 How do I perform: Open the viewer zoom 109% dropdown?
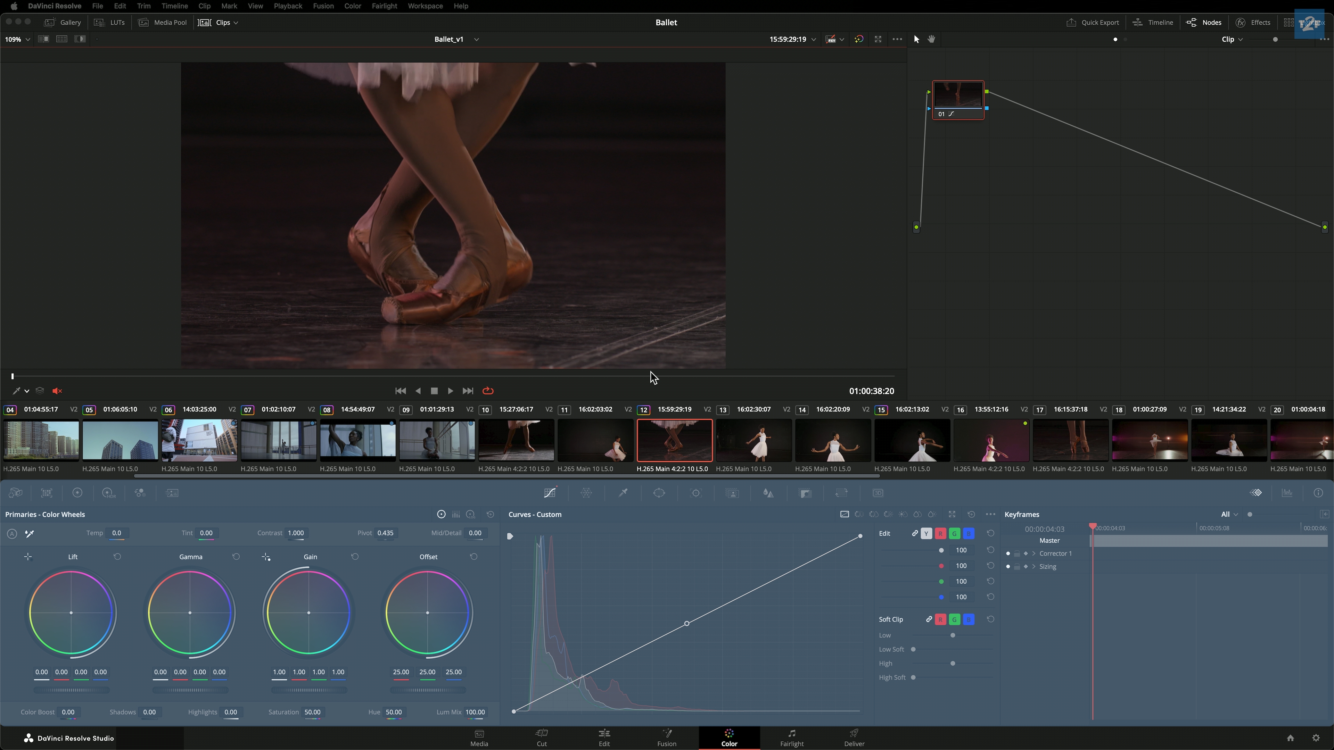point(18,39)
